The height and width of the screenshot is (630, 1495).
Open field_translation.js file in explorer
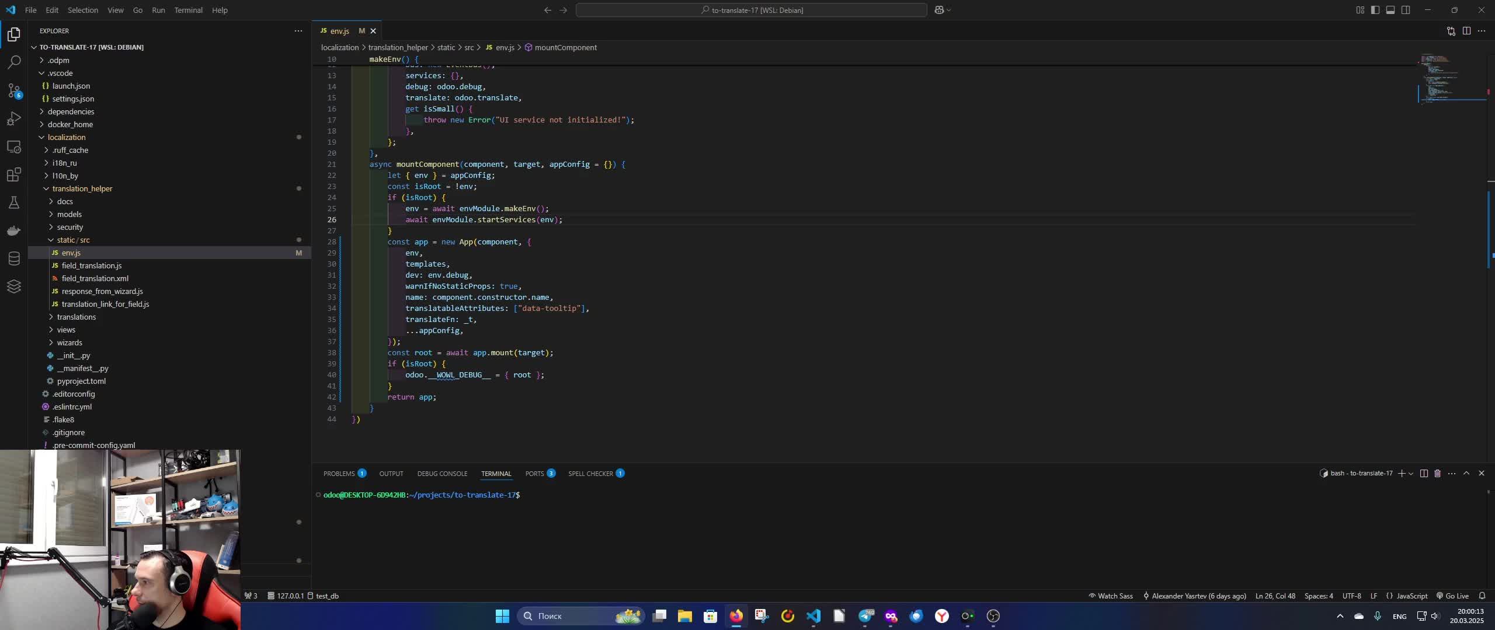92,265
